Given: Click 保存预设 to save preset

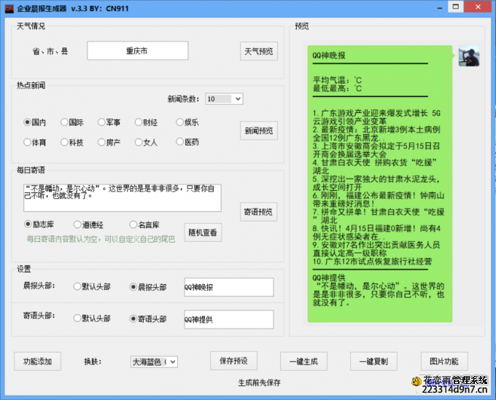Looking at the screenshot, I should 233,361.
